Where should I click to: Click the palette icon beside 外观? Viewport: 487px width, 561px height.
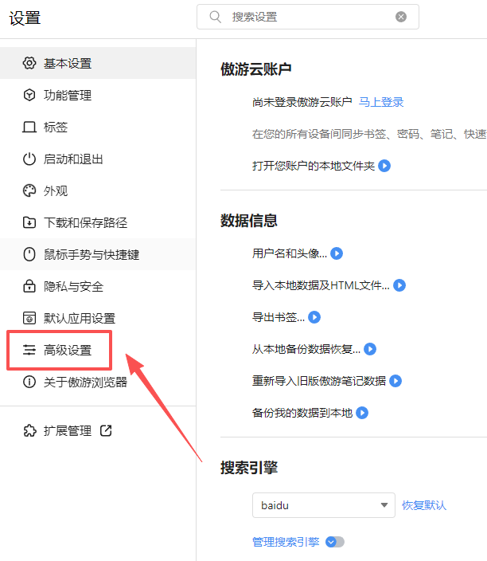(x=29, y=190)
